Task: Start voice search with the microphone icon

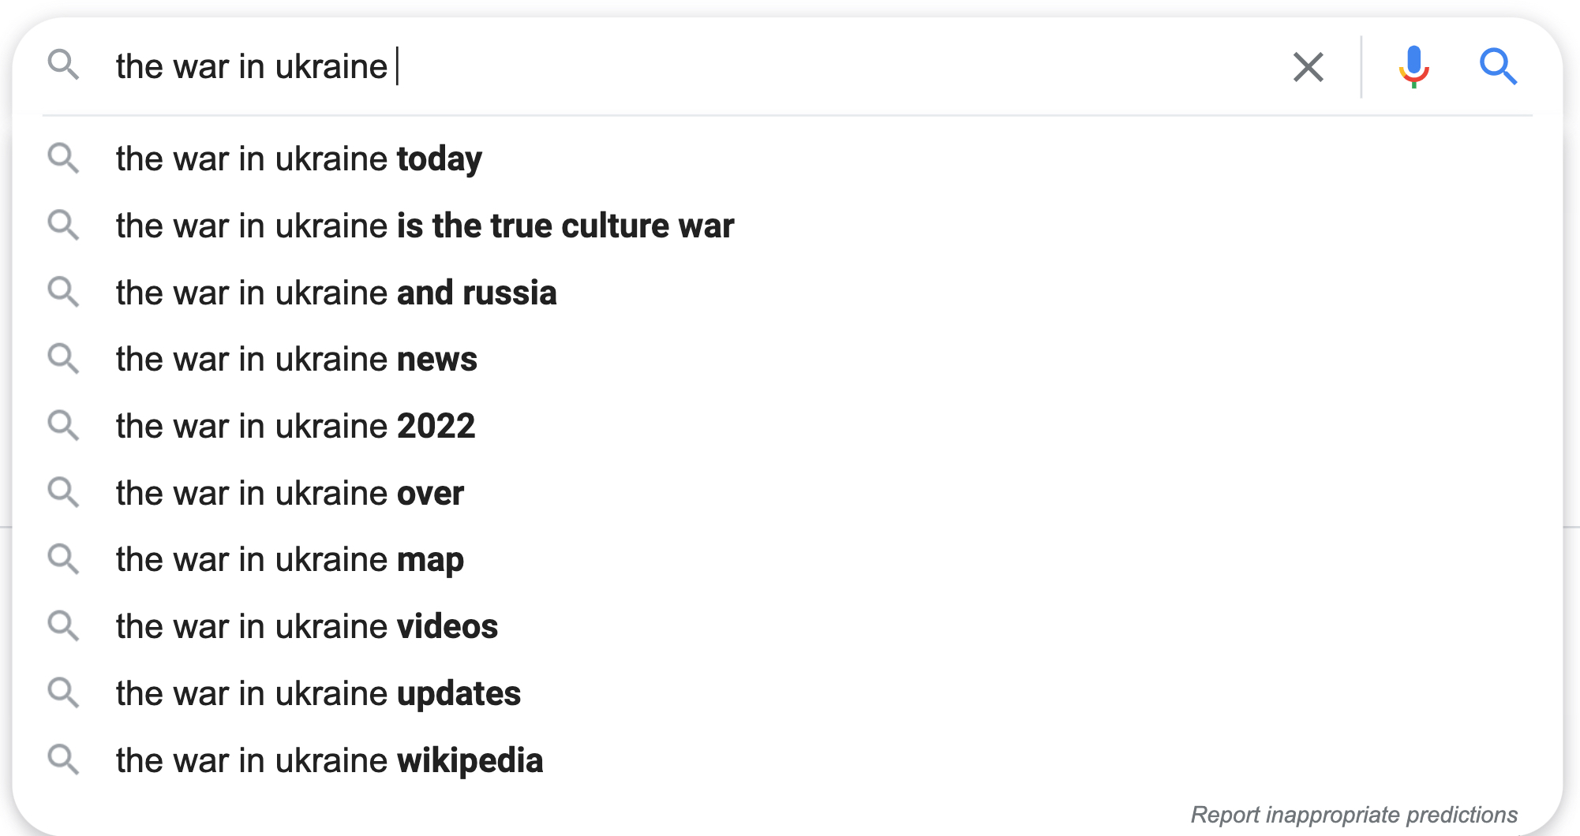Action: tap(1413, 67)
